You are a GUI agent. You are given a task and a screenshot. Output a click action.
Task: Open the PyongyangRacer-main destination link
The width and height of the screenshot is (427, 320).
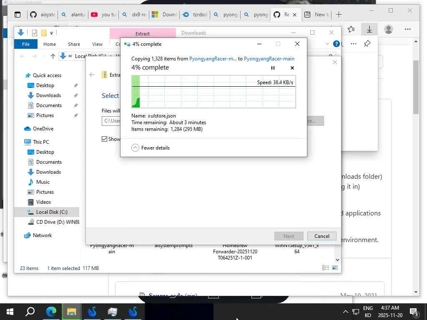[x=269, y=59]
